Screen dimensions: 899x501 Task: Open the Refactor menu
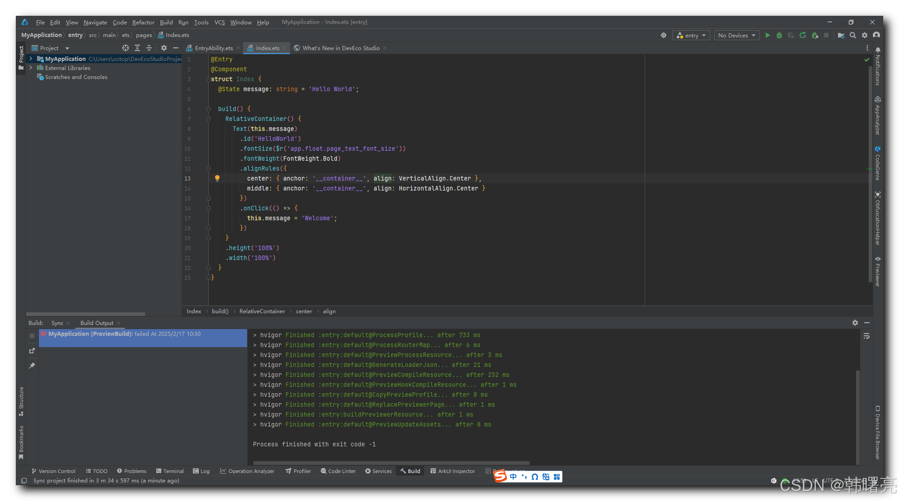point(143,22)
